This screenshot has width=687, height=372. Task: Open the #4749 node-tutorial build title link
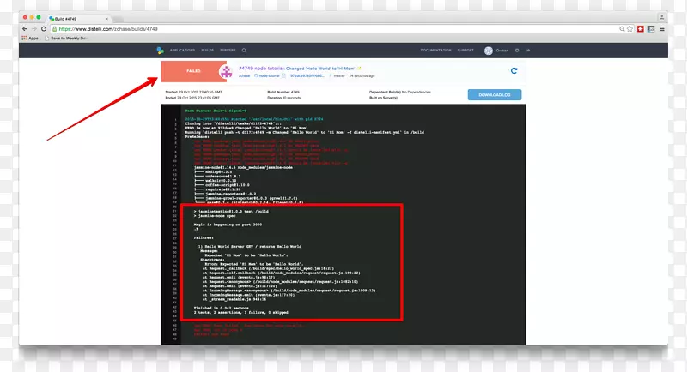pyautogui.click(x=296, y=69)
